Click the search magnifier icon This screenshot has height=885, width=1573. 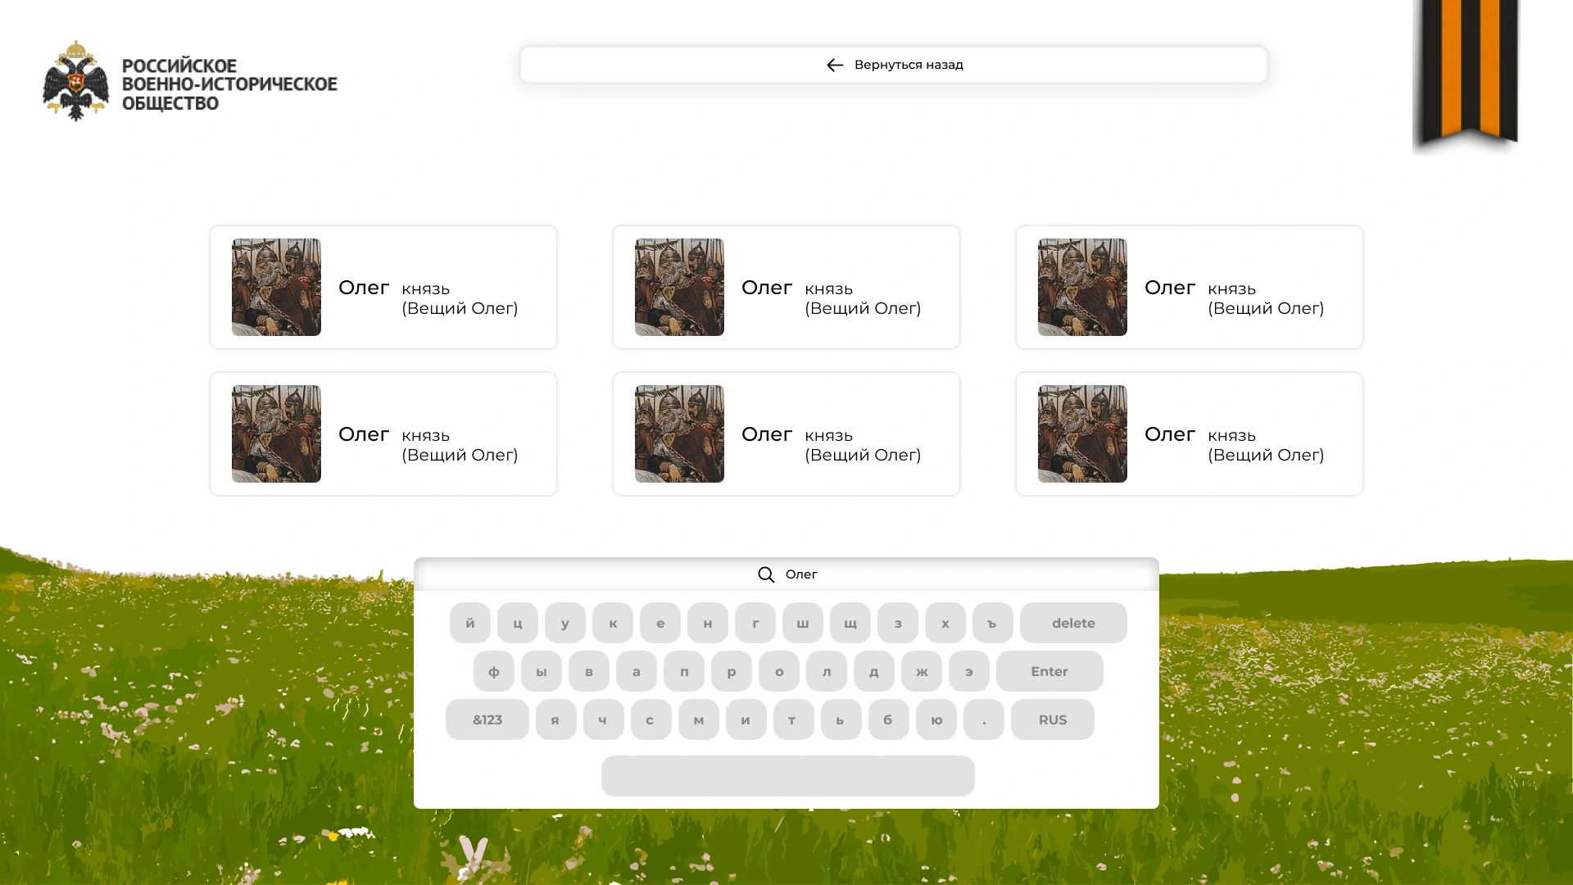(766, 574)
